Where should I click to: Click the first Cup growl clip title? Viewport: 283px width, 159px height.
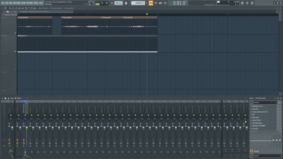click(x=23, y=18)
